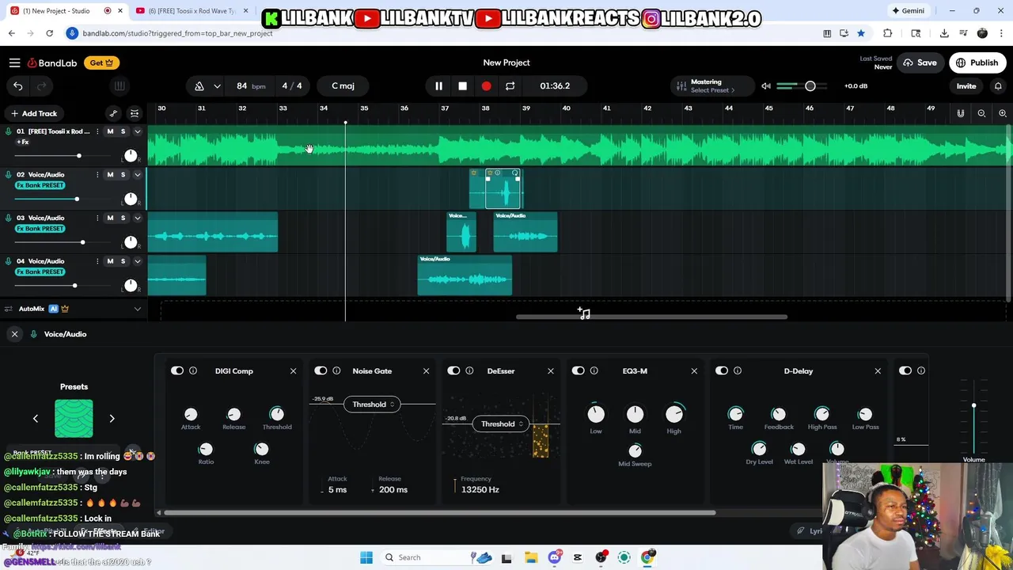Click the Publish button
The image size is (1013, 570).
coord(977,63)
